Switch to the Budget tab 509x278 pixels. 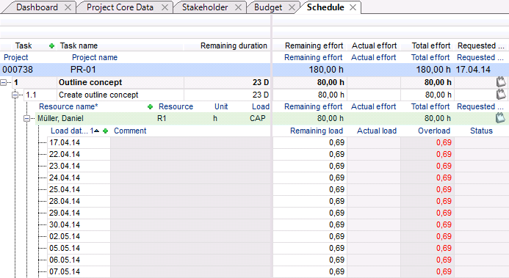coord(268,7)
